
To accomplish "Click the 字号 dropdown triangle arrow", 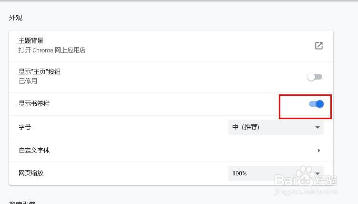I will pyautogui.click(x=317, y=127).
